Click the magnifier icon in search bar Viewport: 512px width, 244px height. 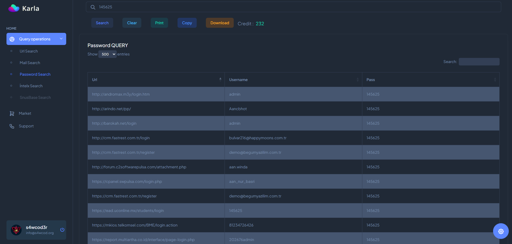pos(93,7)
